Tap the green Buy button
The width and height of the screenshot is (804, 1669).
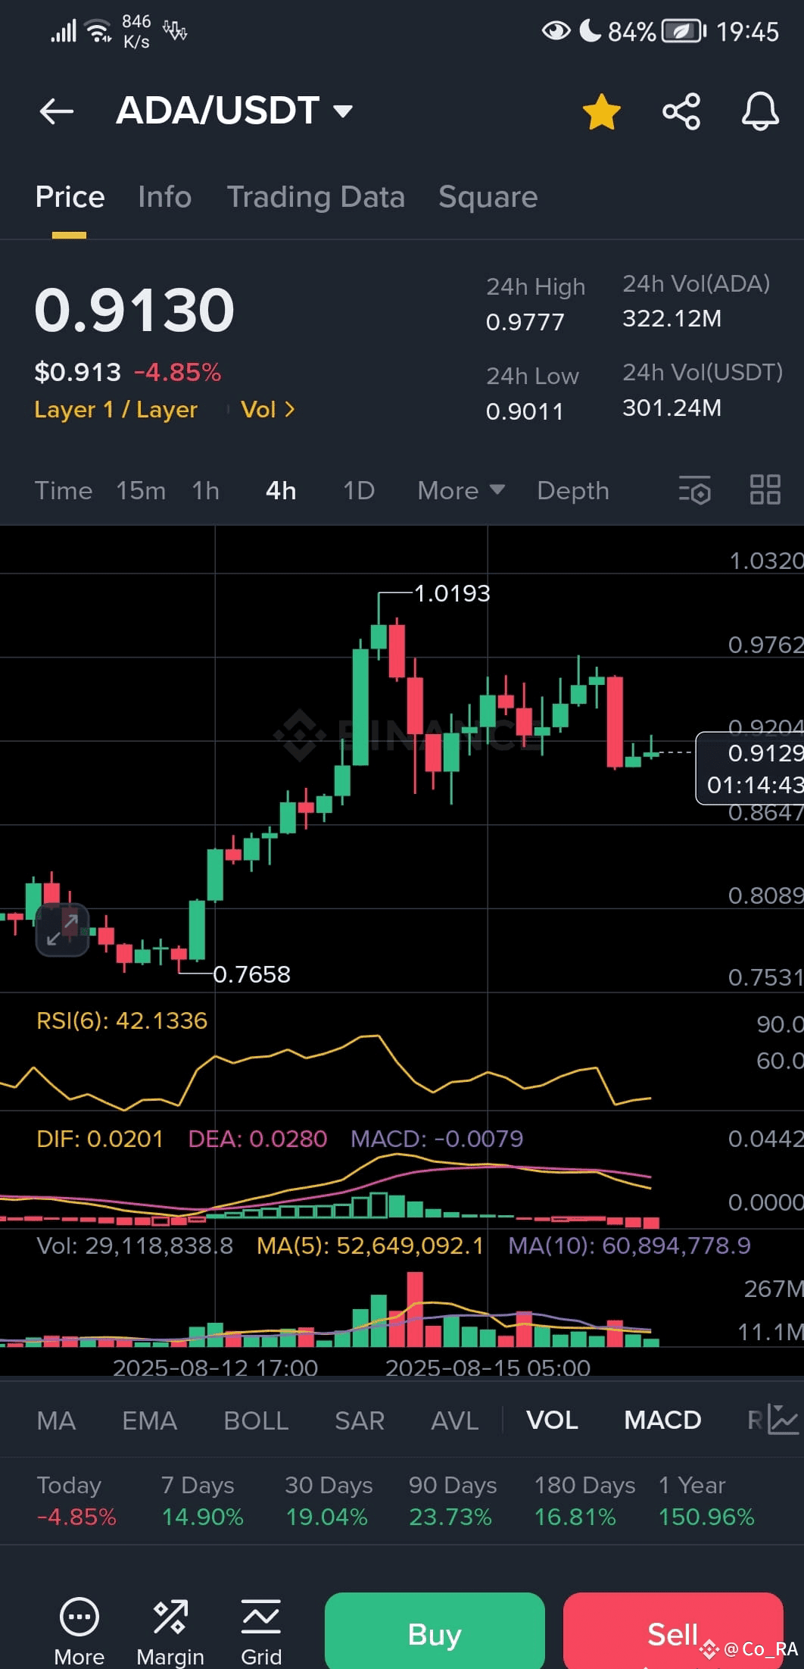[435, 1630]
